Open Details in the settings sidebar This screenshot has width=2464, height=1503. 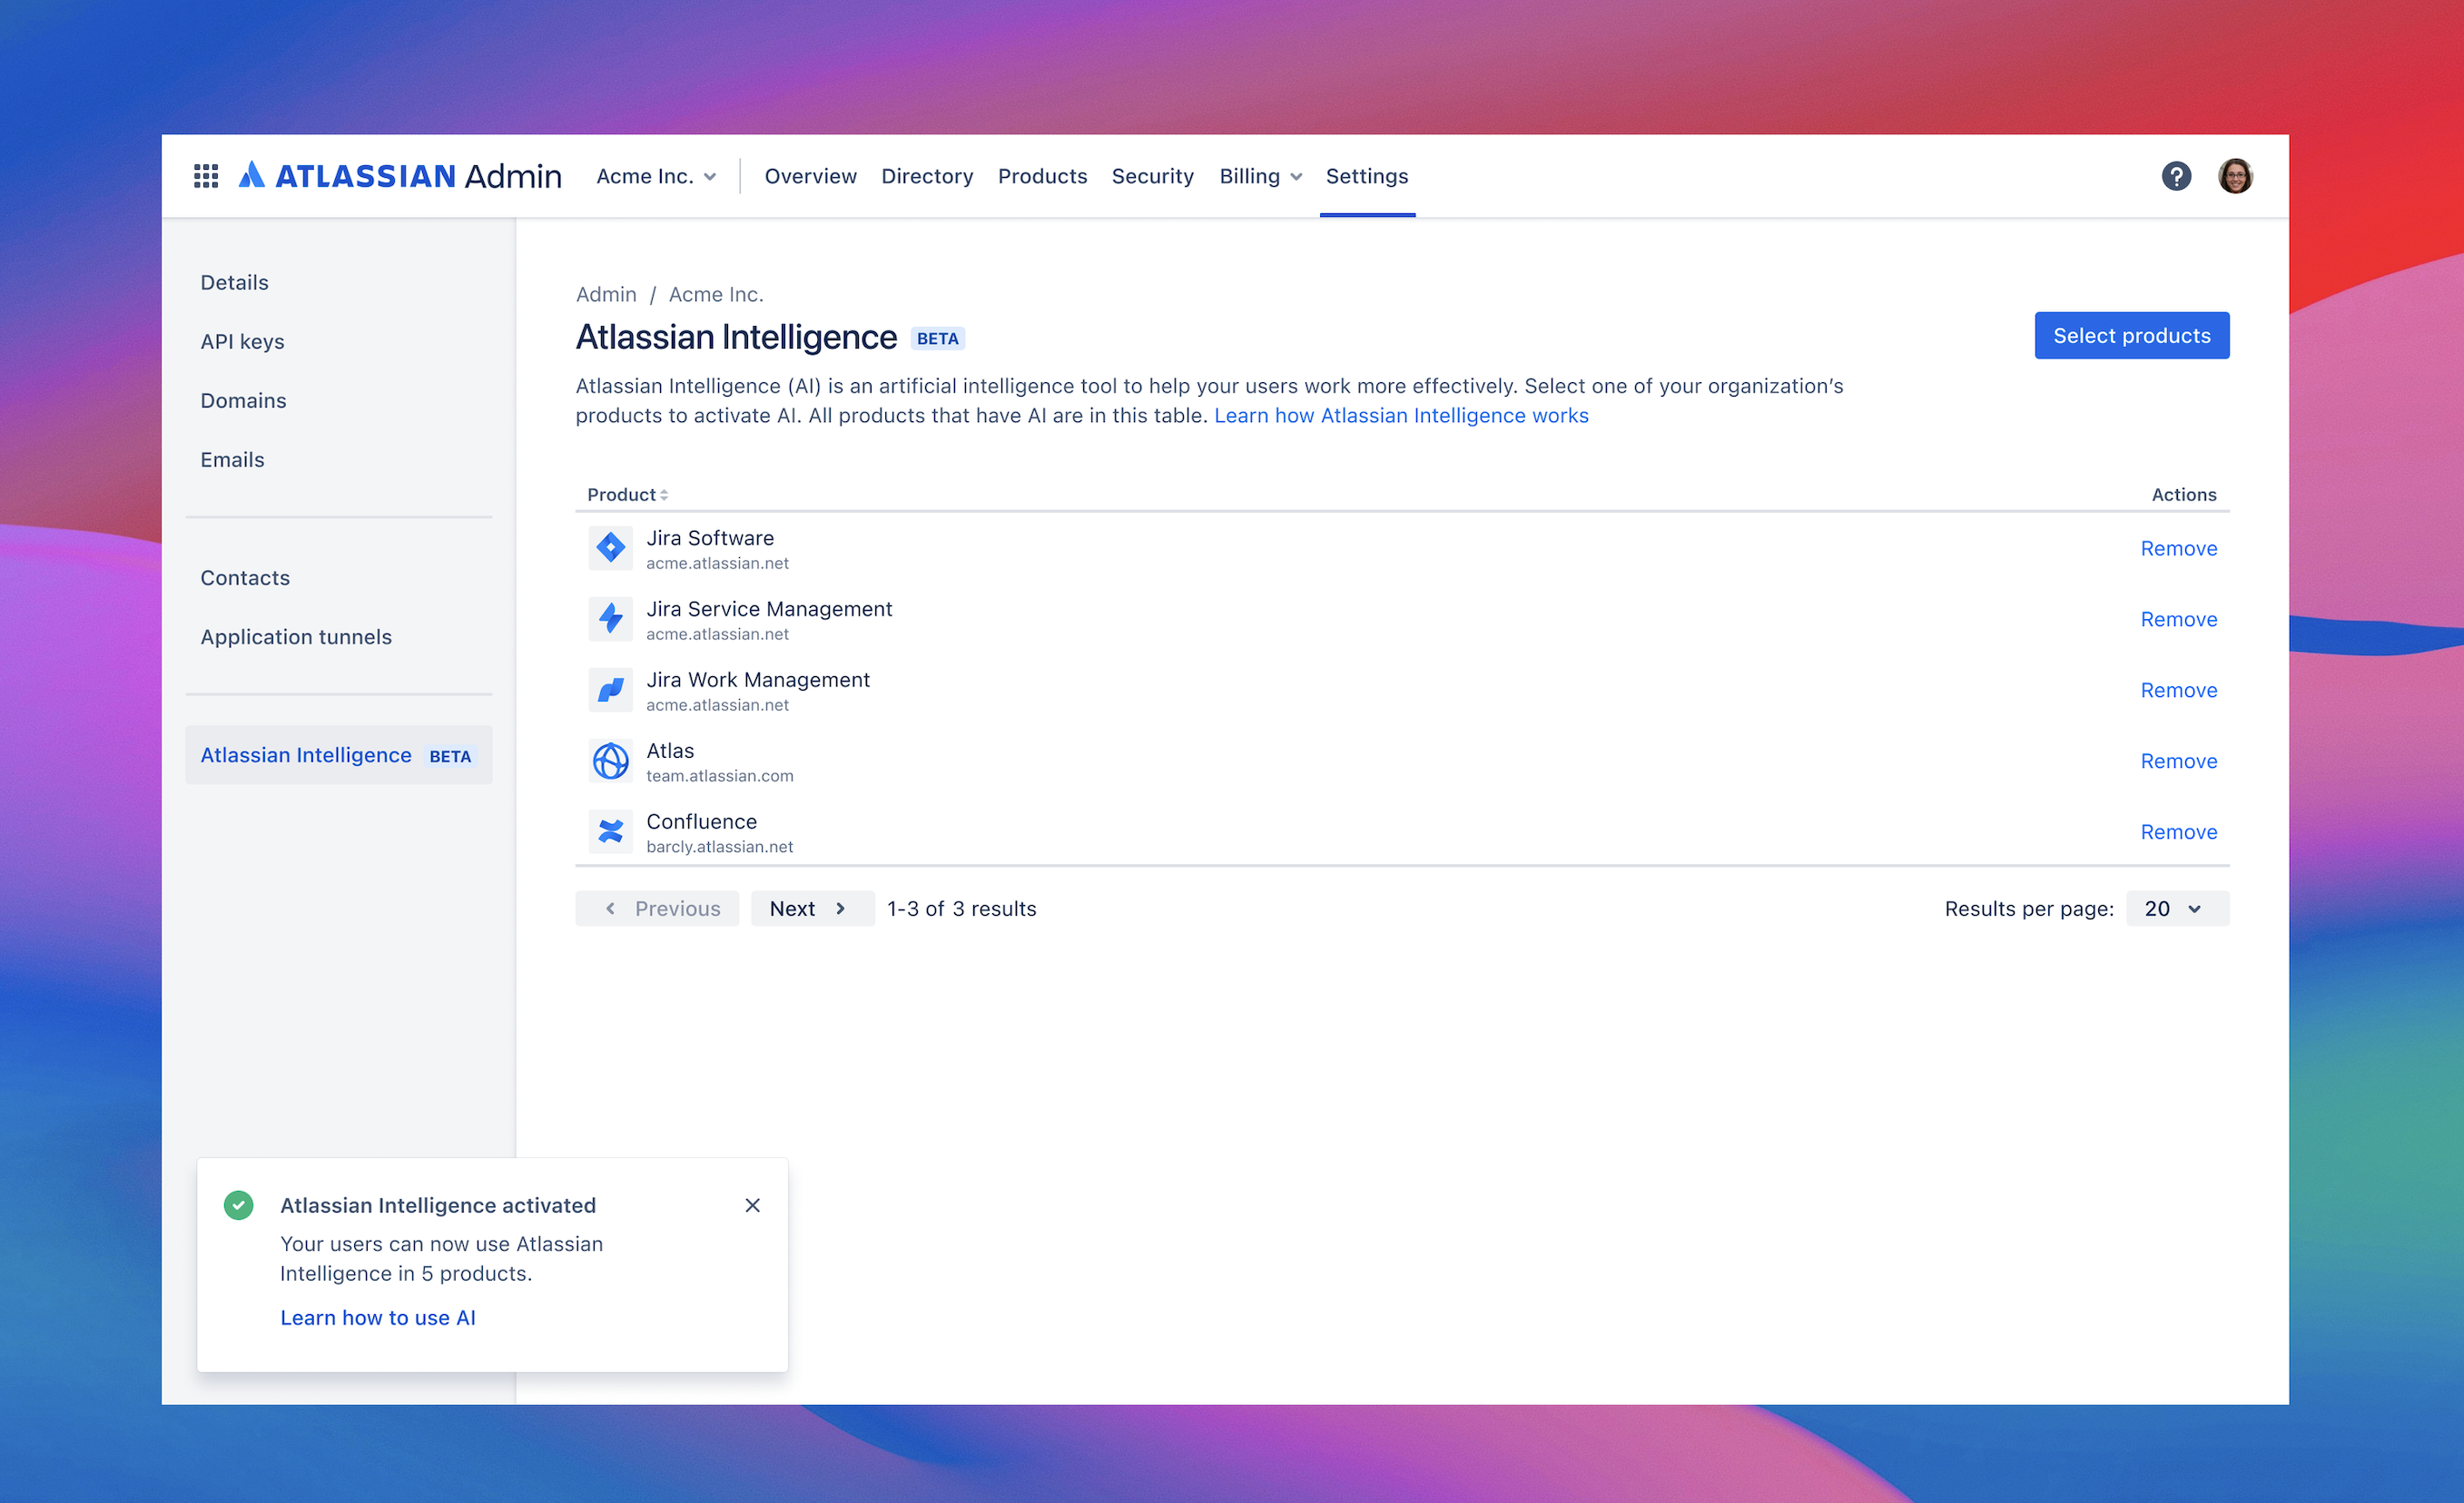pyautogui.click(x=234, y=282)
